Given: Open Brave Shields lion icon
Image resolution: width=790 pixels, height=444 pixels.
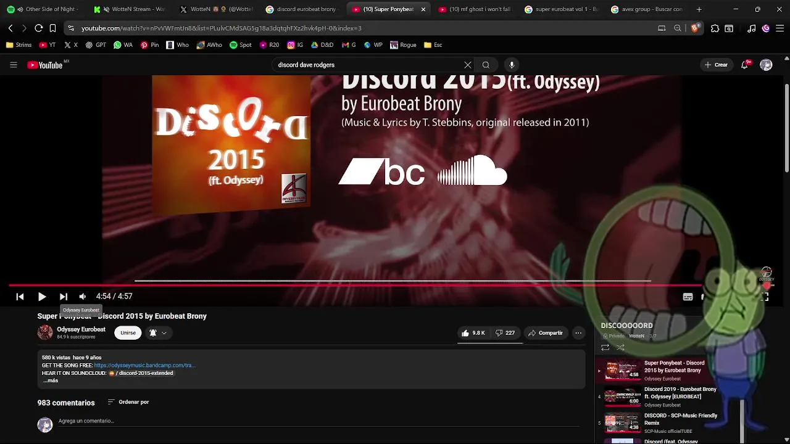Looking at the screenshot, I should coord(696,28).
